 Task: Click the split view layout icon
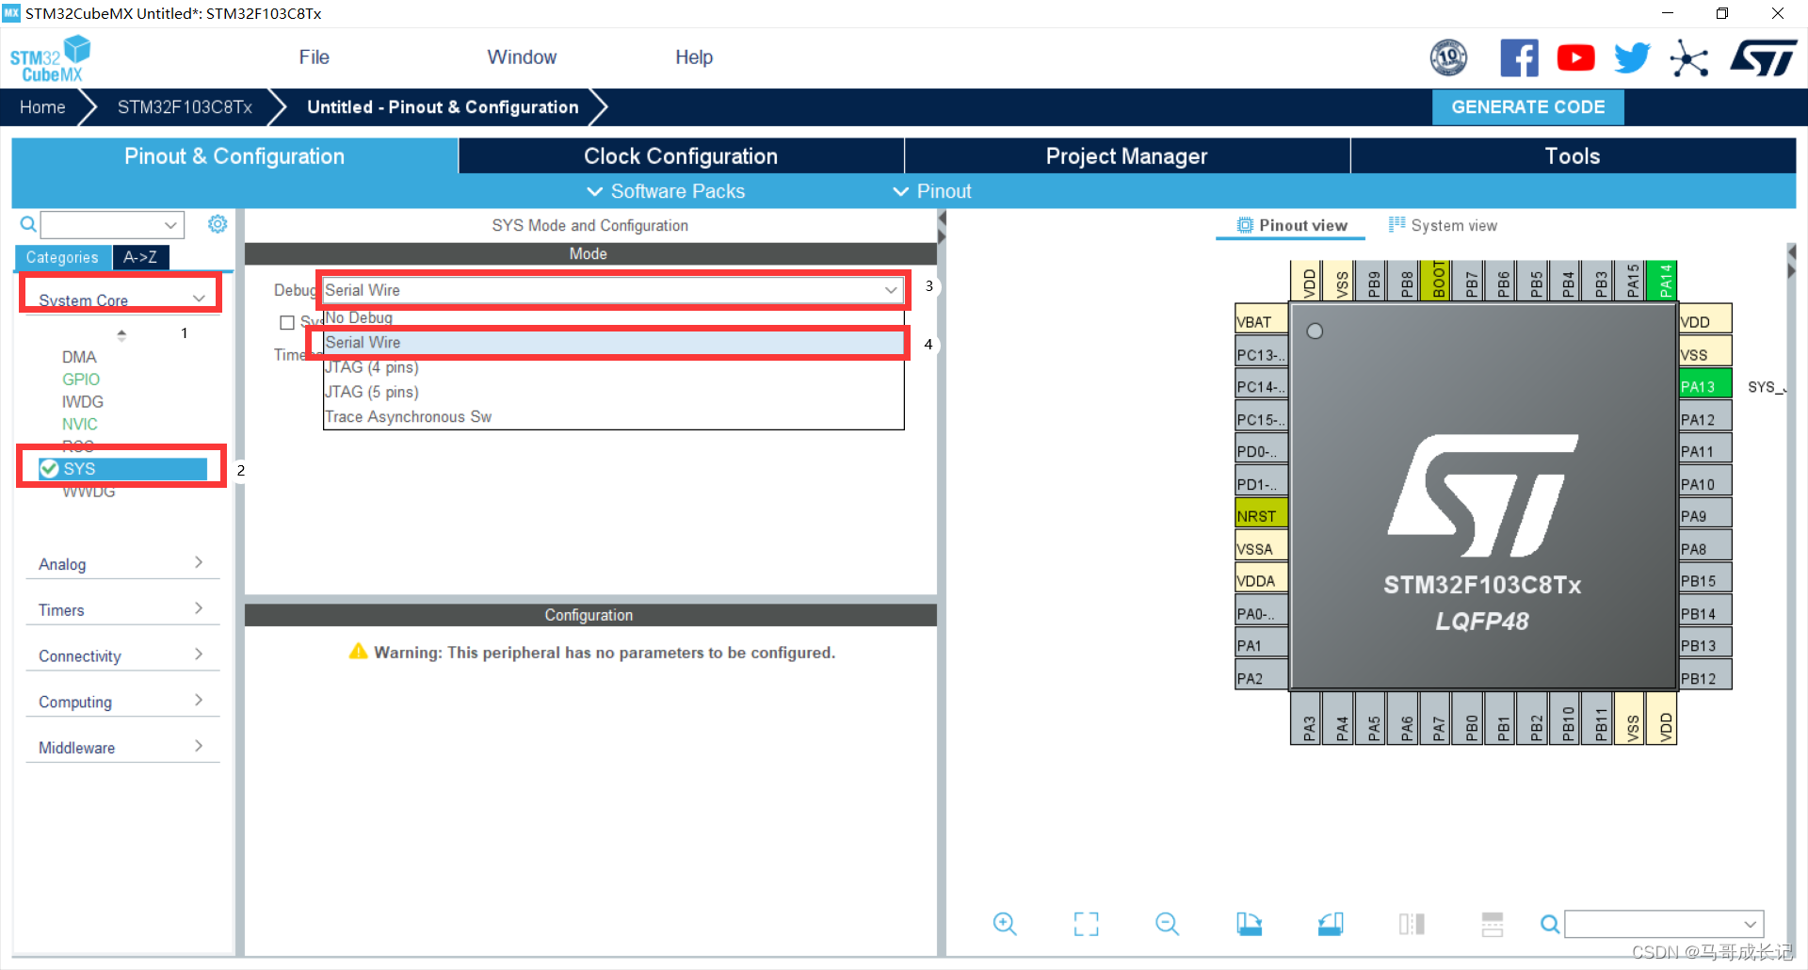(x=1412, y=924)
